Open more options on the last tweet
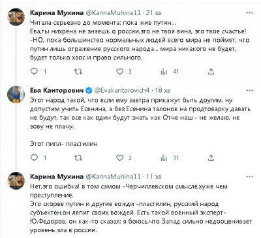The width and height of the screenshot is (261, 238). tap(249, 177)
